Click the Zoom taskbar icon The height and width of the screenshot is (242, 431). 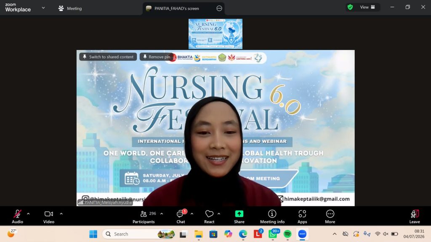(x=302, y=234)
